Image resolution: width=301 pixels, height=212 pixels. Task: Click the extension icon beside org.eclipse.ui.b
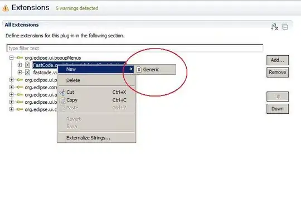20,102
